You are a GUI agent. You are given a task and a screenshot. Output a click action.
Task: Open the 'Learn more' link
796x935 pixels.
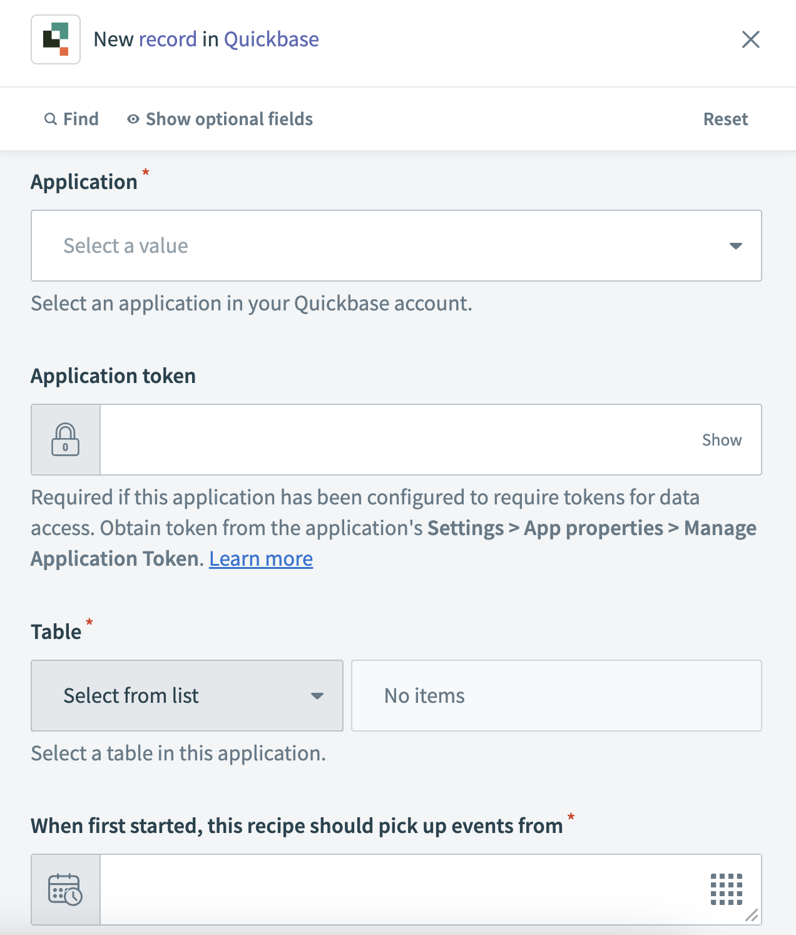tap(261, 558)
